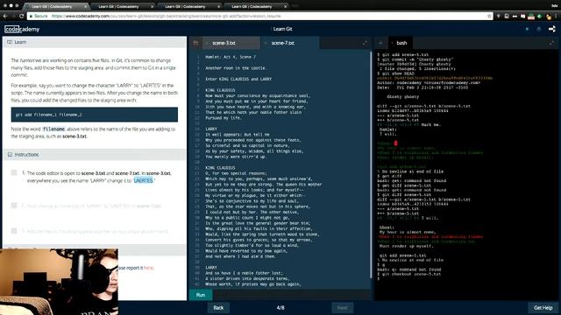The image size is (561, 315).
Task: Check off instruction step 1 checkbox
Action: click(x=14, y=173)
